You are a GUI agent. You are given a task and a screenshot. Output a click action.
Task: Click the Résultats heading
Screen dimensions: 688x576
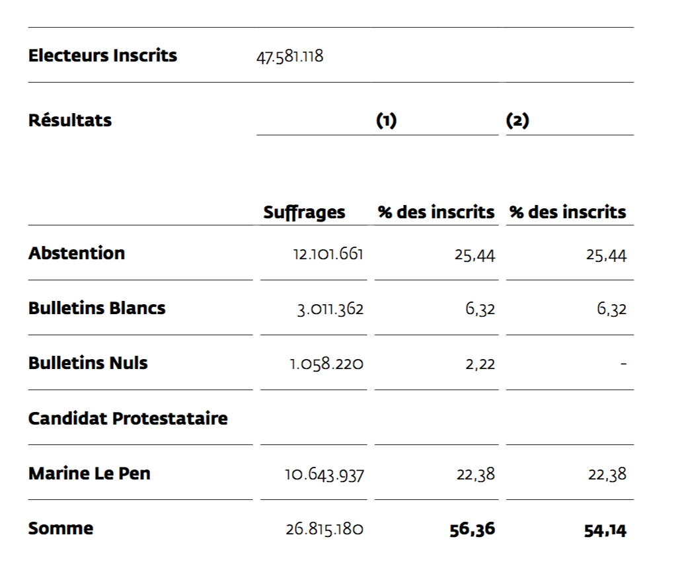point(70,121)
